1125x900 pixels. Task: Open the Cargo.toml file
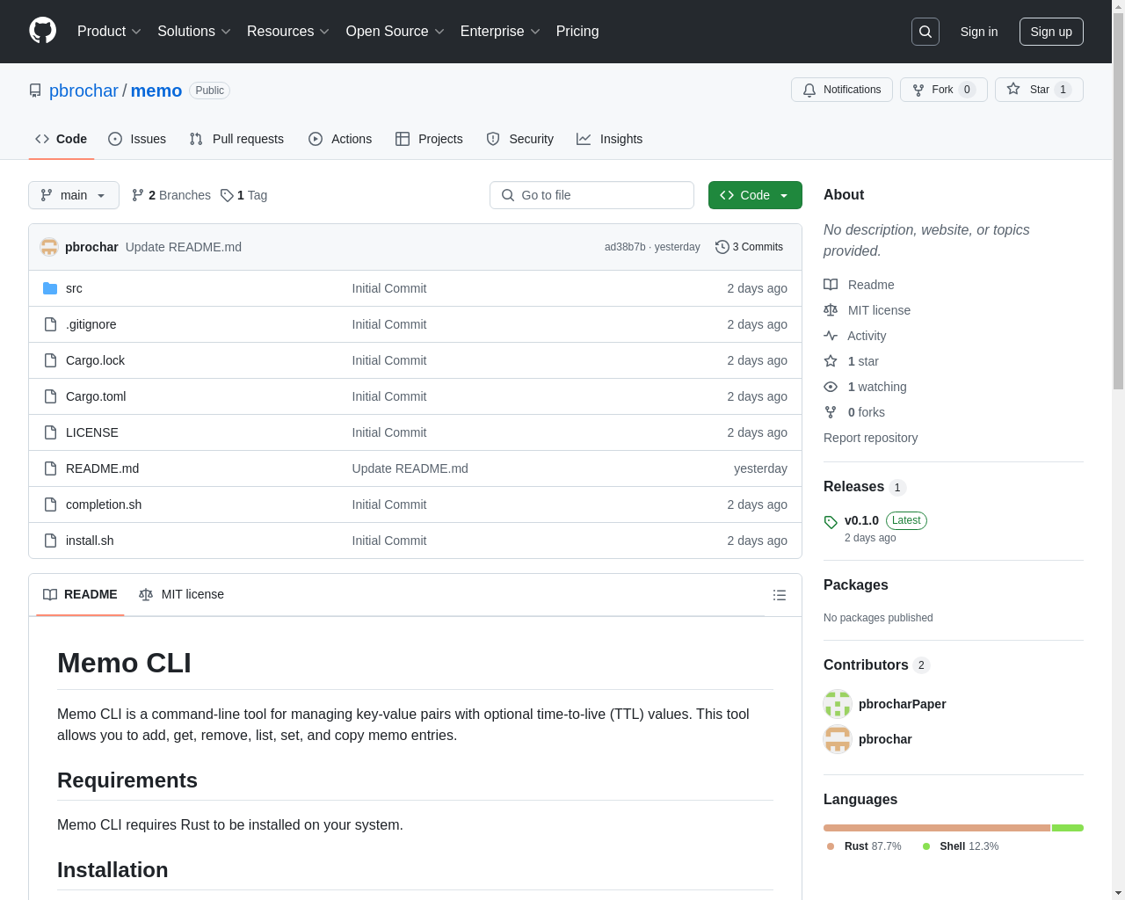[x=96, y=396]
